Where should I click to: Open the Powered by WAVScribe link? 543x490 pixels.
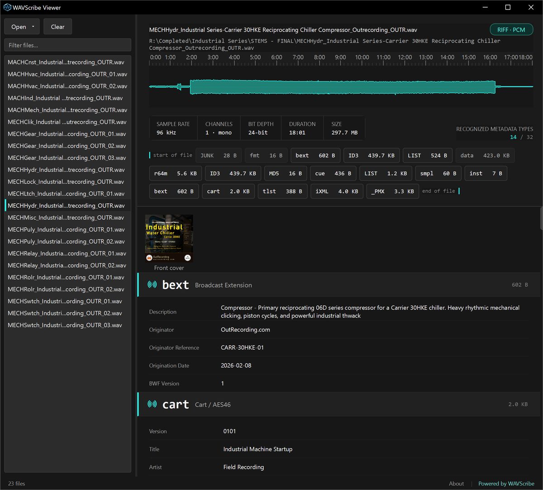pos(506,483)
